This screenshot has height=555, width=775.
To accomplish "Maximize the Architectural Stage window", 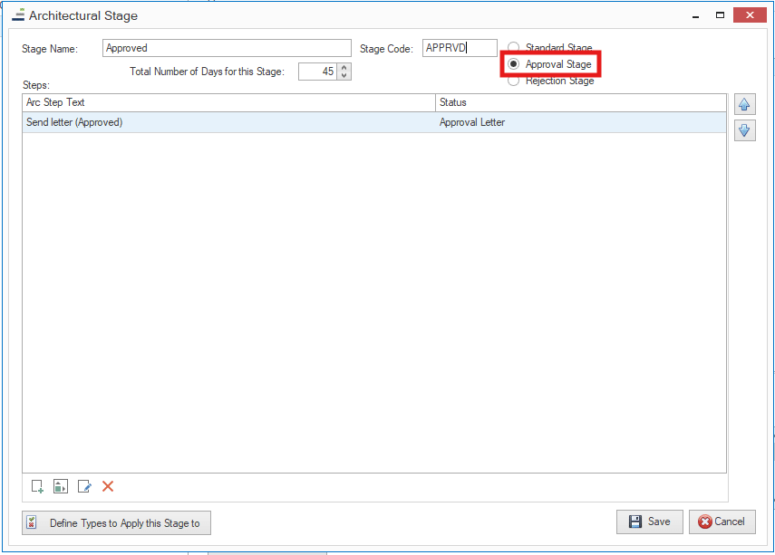I will click(x=720, y=15).
